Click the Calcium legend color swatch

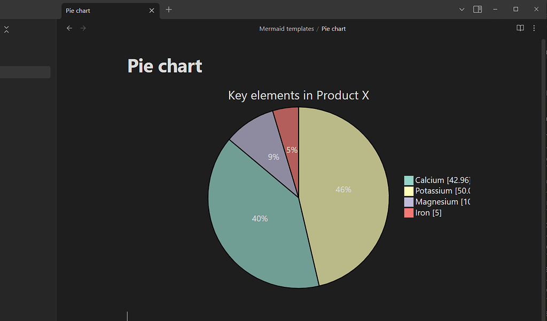pos(408,180)
